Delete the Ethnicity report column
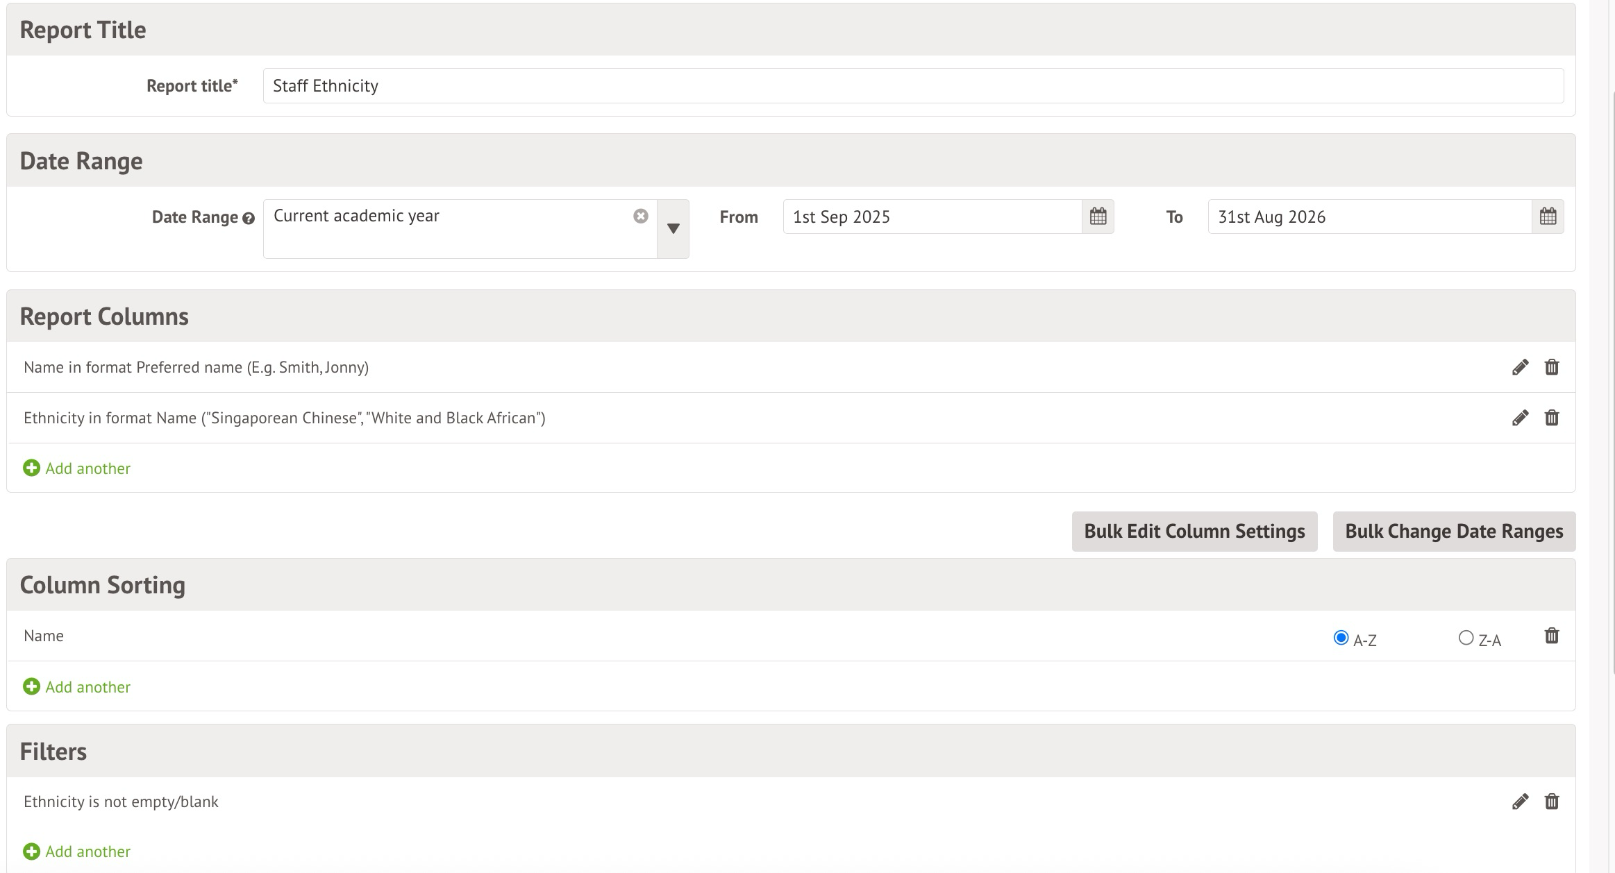Screen dimensions: 1615x873 coord(1552,418)
